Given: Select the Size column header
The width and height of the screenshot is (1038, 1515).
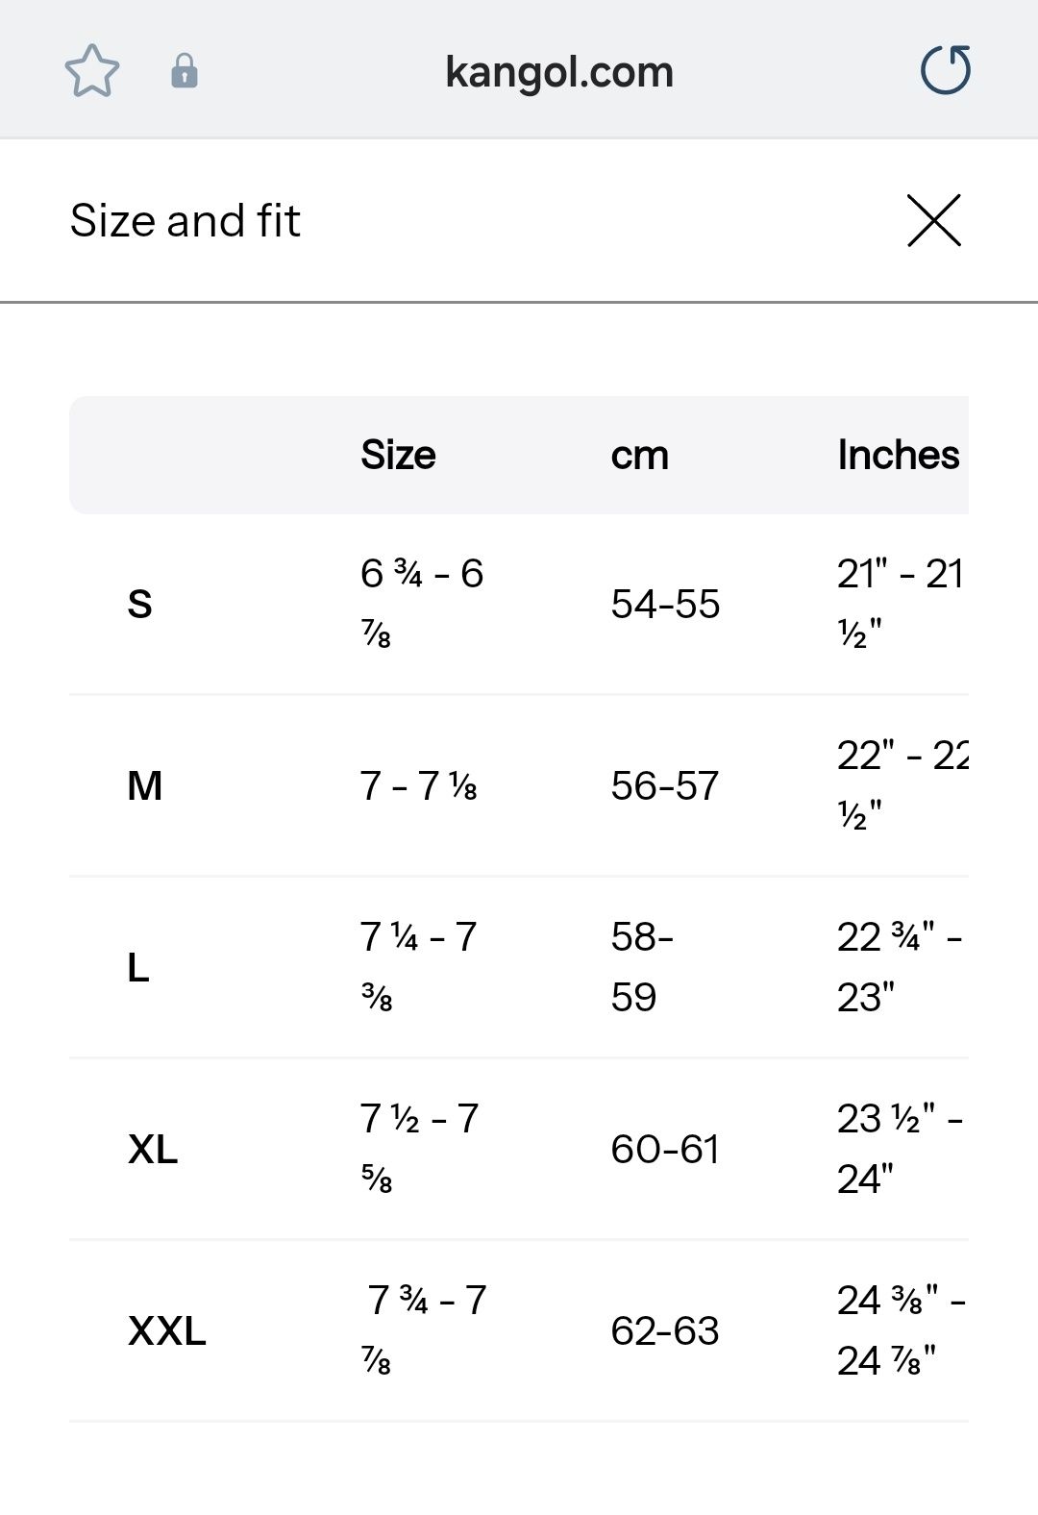Looking at the screenshot, I should click(x=398, y=455).
